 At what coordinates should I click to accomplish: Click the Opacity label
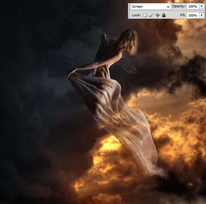179,6
